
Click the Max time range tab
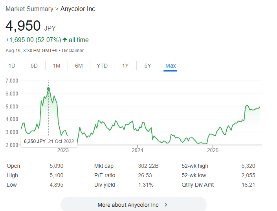tap(171, 66)
